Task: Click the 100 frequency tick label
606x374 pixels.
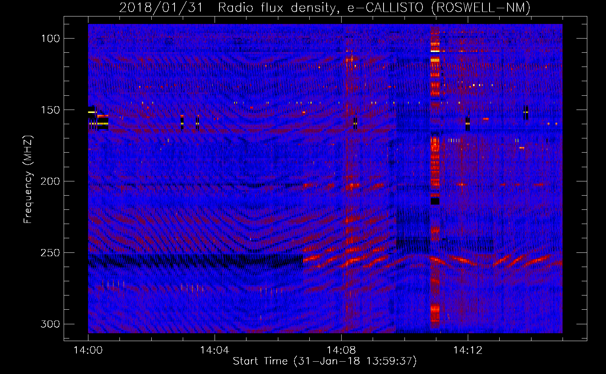Action: coord(51,39)
